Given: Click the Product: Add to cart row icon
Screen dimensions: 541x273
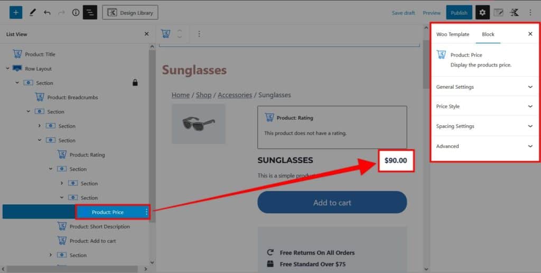Looking at the screenshot, I should click(62, 241).
